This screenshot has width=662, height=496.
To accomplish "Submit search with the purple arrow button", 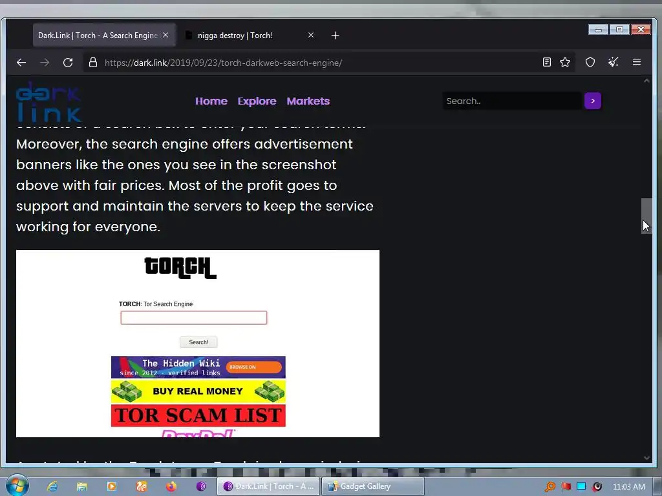I will [x=593, y=101].
